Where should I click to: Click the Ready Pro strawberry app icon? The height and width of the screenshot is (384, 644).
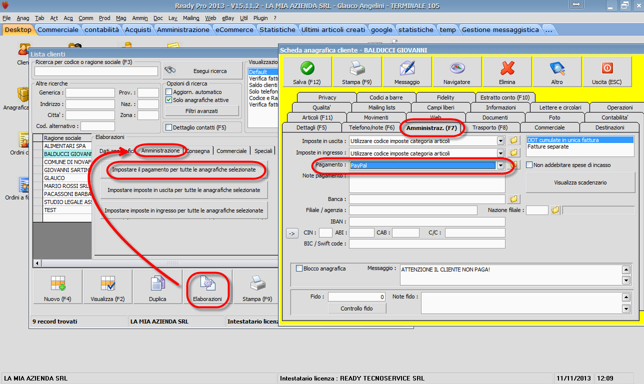(5, 5)
